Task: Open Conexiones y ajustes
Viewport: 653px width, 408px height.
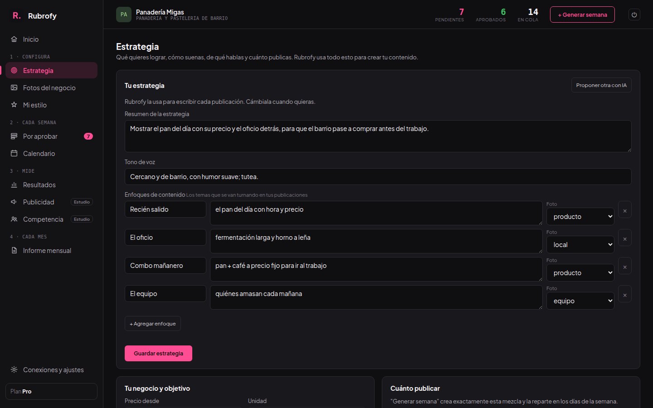Action: click(x=51, y=370)
